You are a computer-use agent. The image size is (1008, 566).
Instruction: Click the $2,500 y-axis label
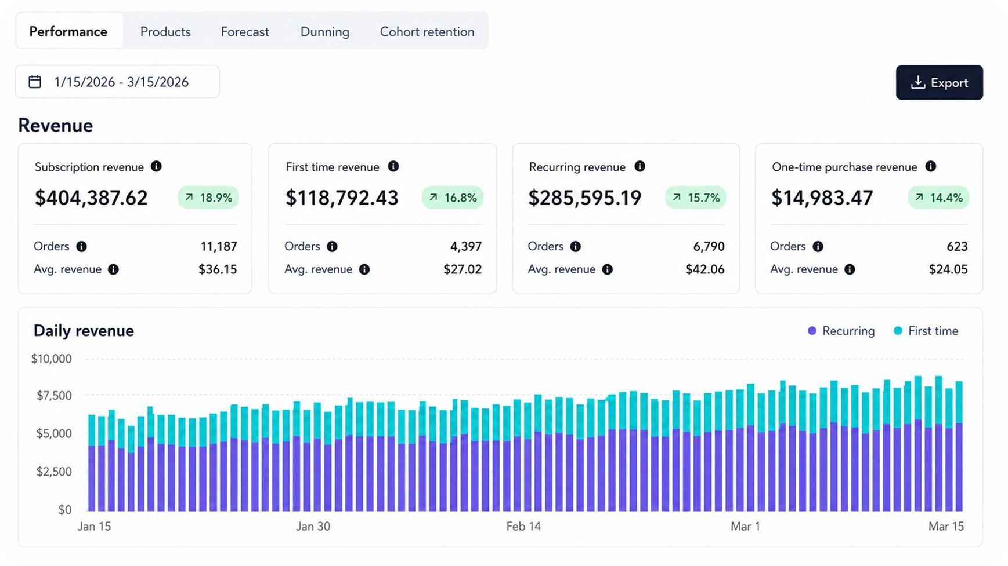tap(54, 472)
